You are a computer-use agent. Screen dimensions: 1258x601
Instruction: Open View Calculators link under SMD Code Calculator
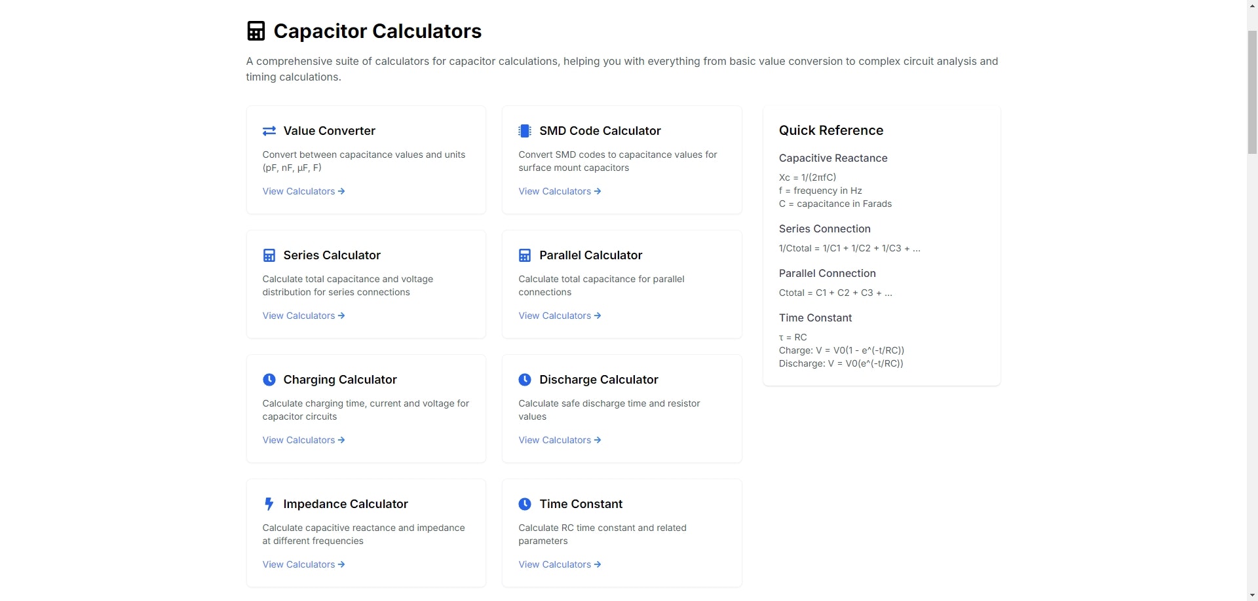(560, 191)
